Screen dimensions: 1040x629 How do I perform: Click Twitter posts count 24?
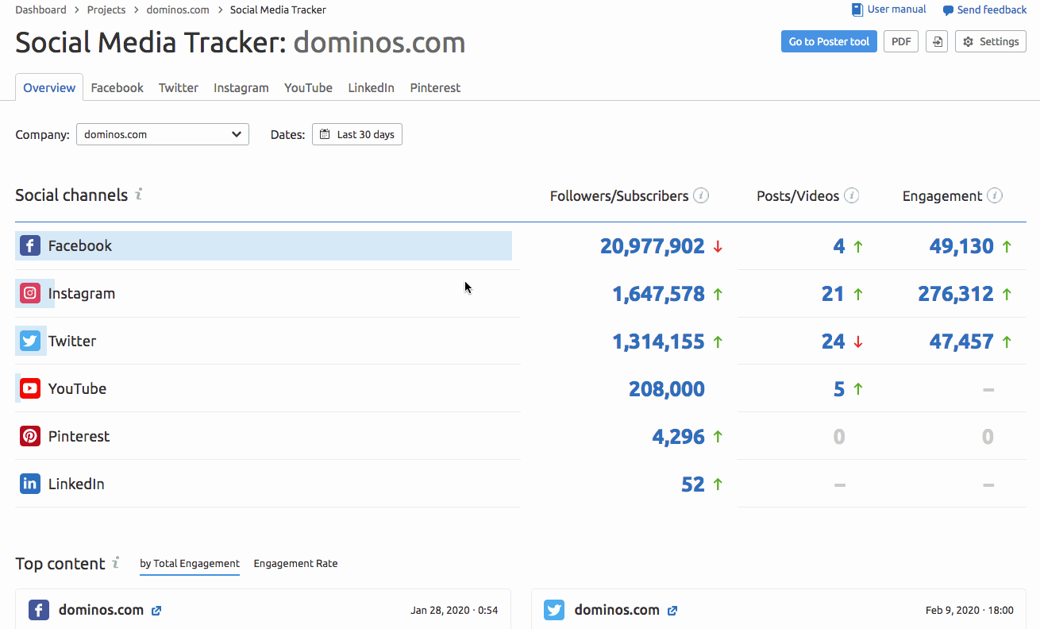tap(833, 342)
